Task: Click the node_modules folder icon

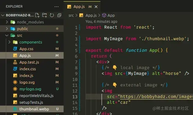Action: [13, 22]
